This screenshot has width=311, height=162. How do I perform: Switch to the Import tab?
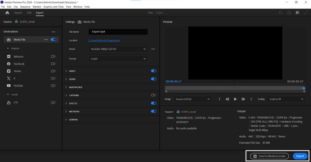tap(18, 13)
